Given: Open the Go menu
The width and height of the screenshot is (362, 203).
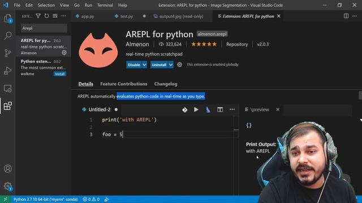Looking at the screenshot, I should click(x=77, y=5).
